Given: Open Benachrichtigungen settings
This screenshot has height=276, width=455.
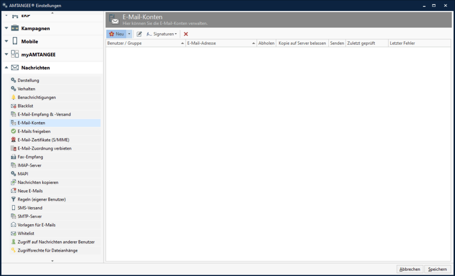Looking at the screenshot, I should click(55, 97).
